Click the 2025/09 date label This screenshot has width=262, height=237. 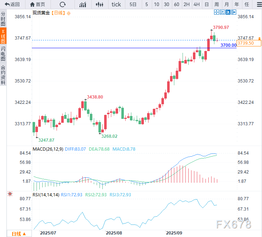click(174, 233)
